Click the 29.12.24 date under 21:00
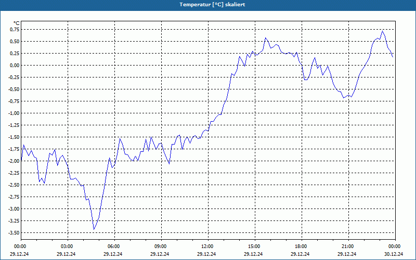Image resolution: width=416 pixels, height=260 pixels. [347, 254]
